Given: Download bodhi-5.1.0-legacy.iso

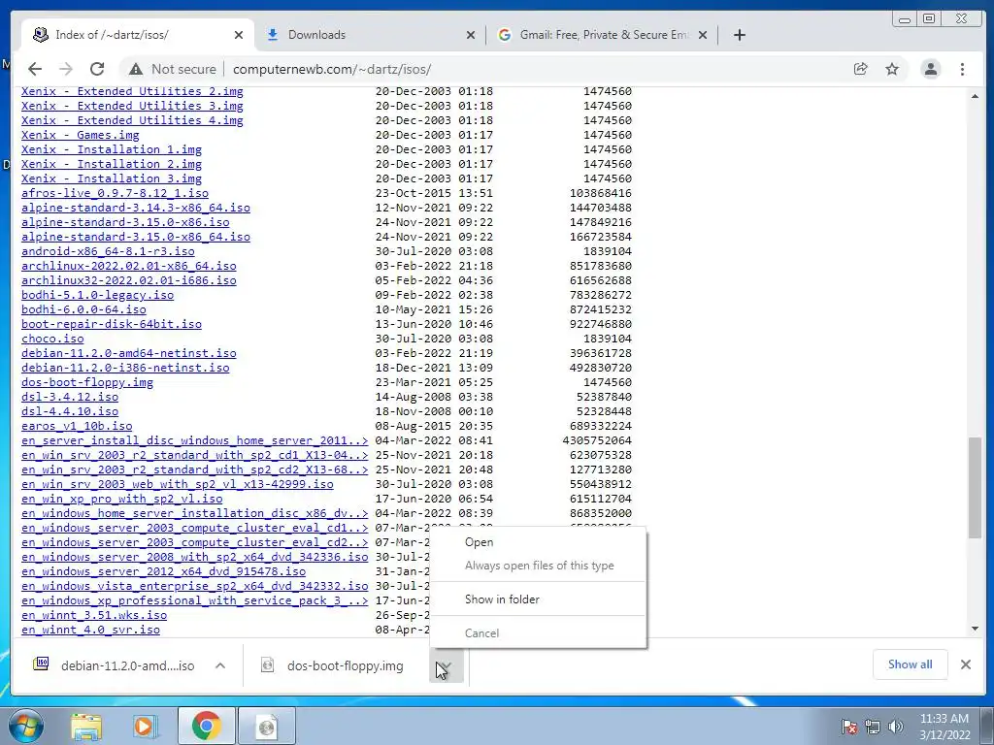Looking at the screenshot, I should pos(98,295).
